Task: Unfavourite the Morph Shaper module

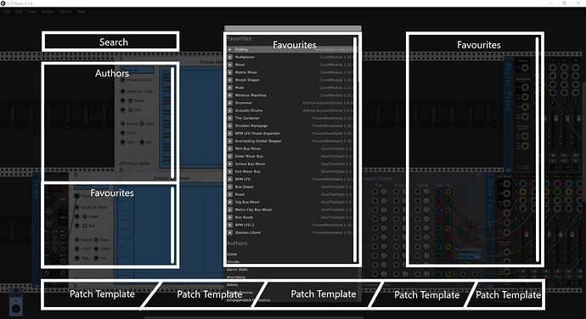Action: pyautogui.click(x=230, y=80)
